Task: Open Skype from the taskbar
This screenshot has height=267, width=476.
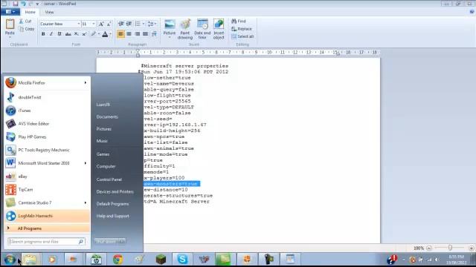Action: pyautogui.click(x=182, y=260)
